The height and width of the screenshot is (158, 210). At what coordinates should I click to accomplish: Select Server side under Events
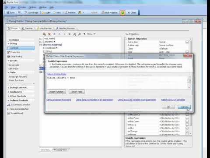(14, 65)
